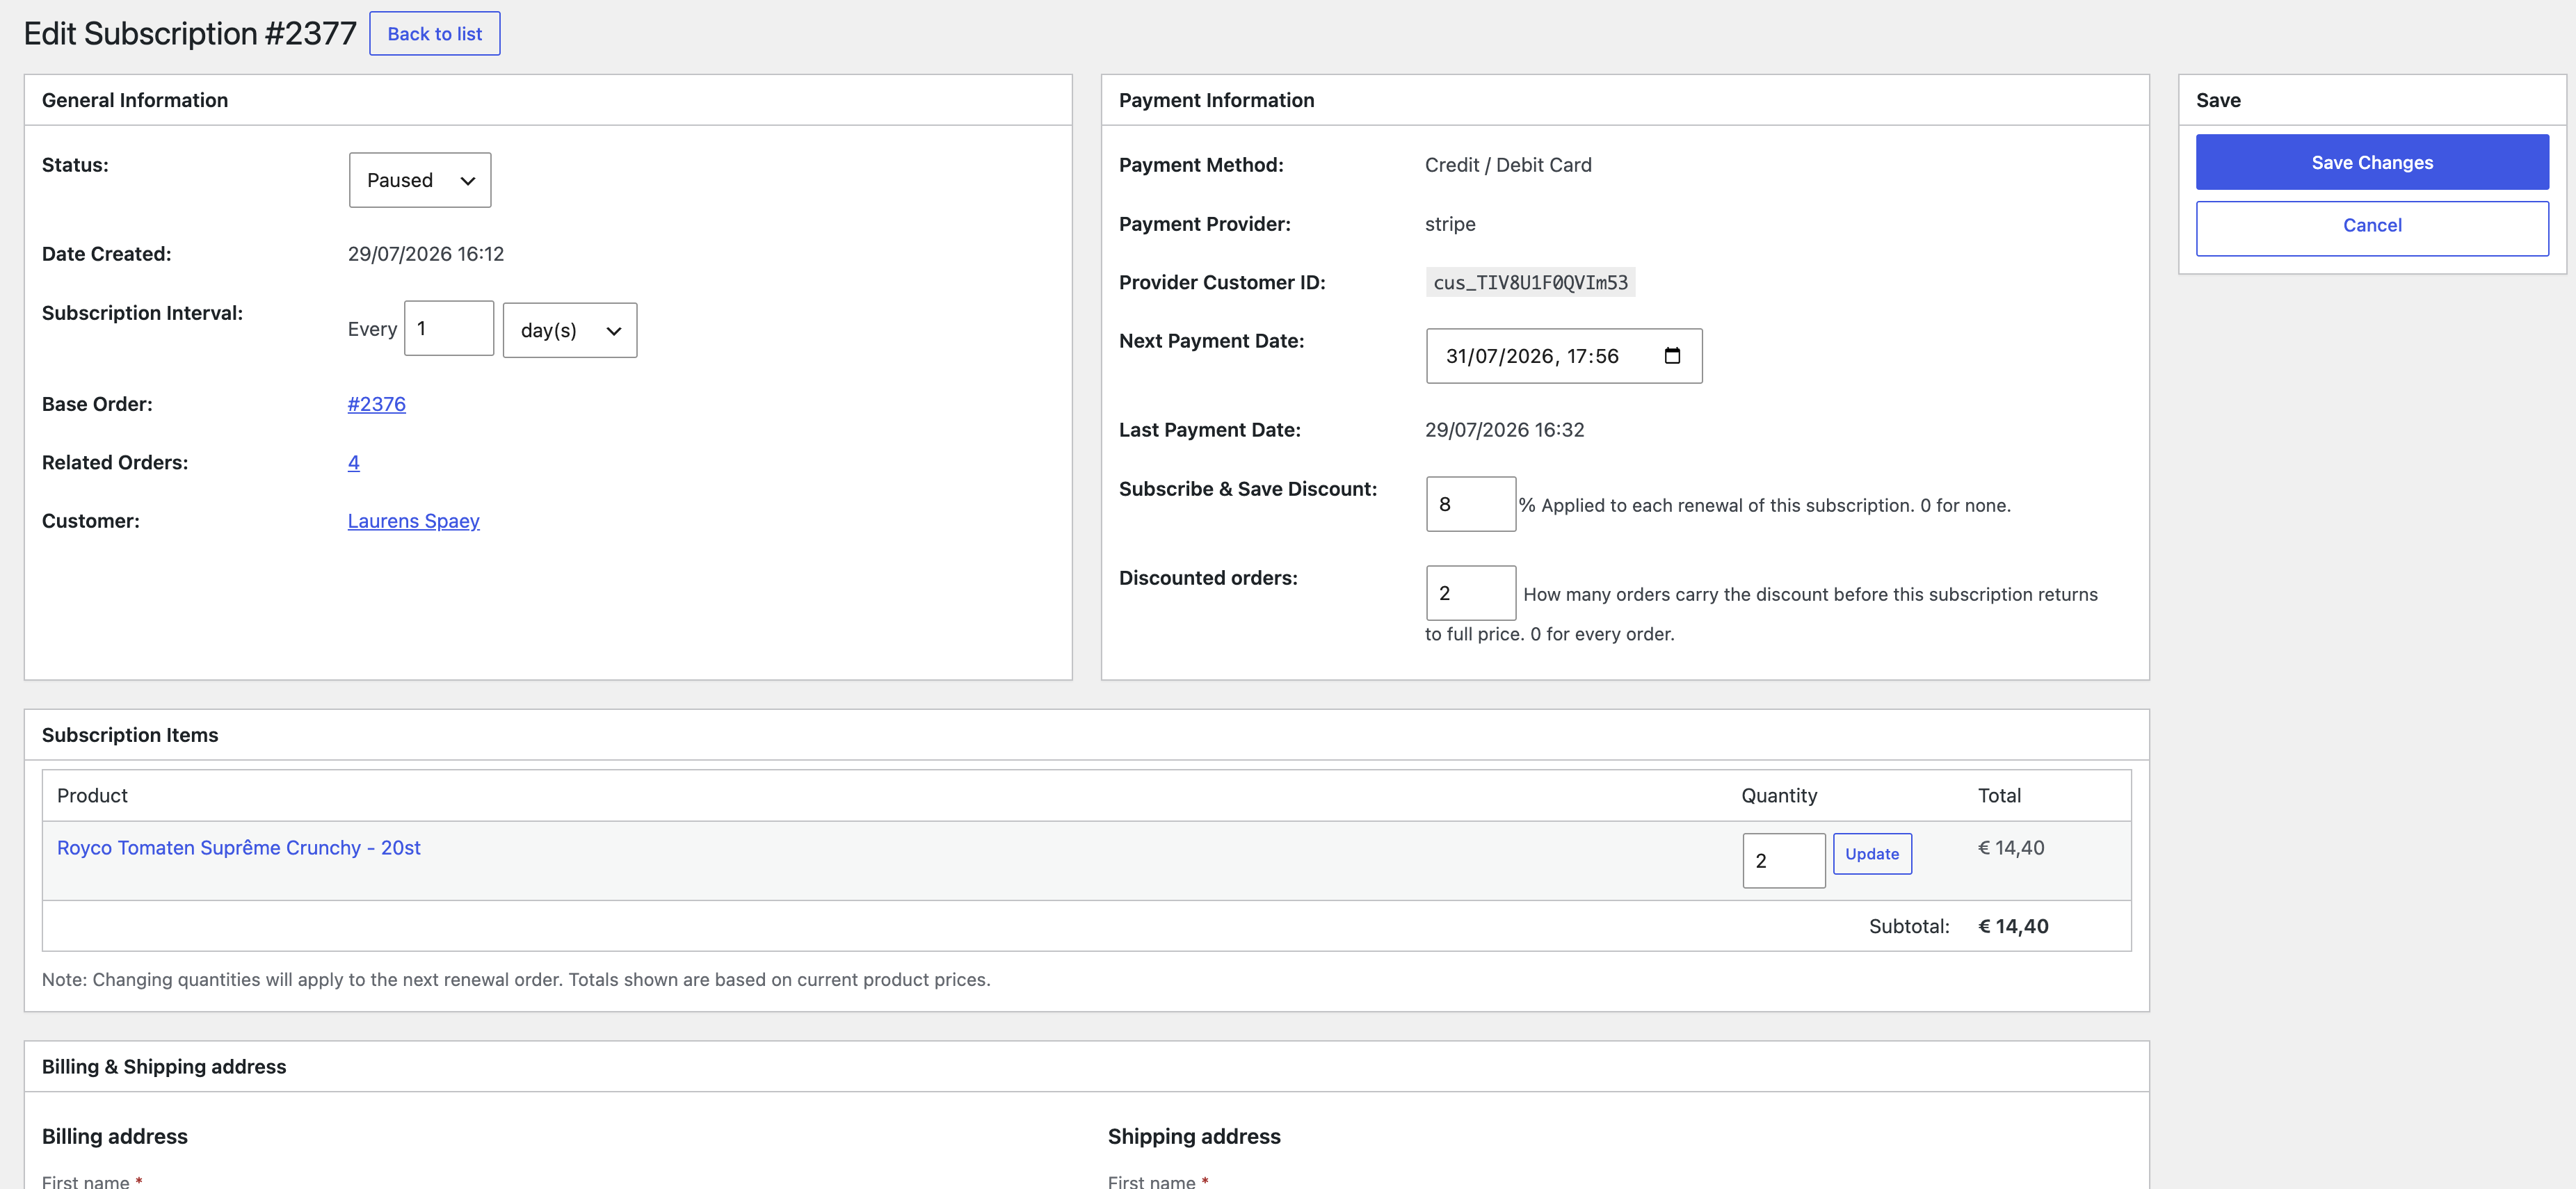Focus the Subscribe & Save Discount field
Screen dimensions: 2576x1189
(x=1471, y=504)
